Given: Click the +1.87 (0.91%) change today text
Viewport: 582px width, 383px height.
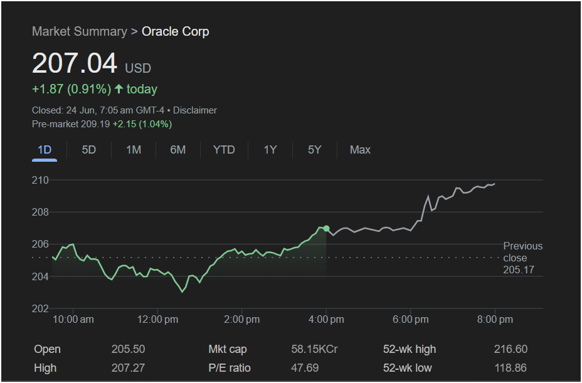Looking at the screenshot, I should 95,89.
